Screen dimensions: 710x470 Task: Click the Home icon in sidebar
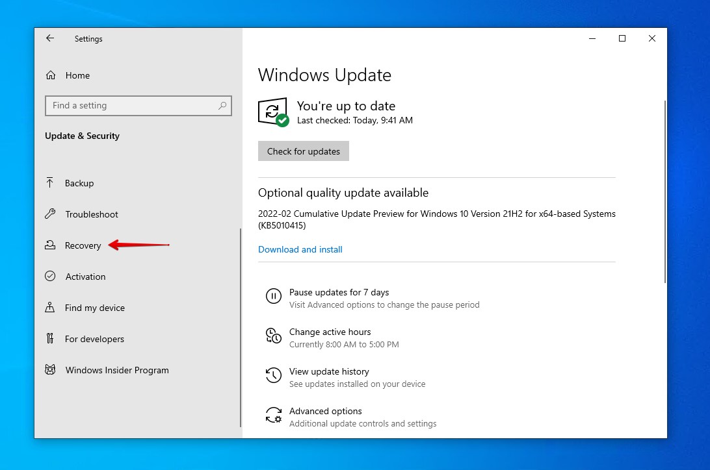point(51,75)
